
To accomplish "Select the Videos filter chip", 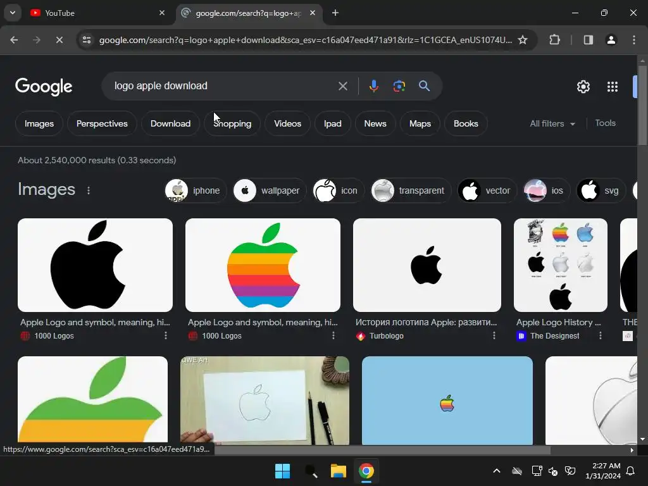I will pos(288,123).
